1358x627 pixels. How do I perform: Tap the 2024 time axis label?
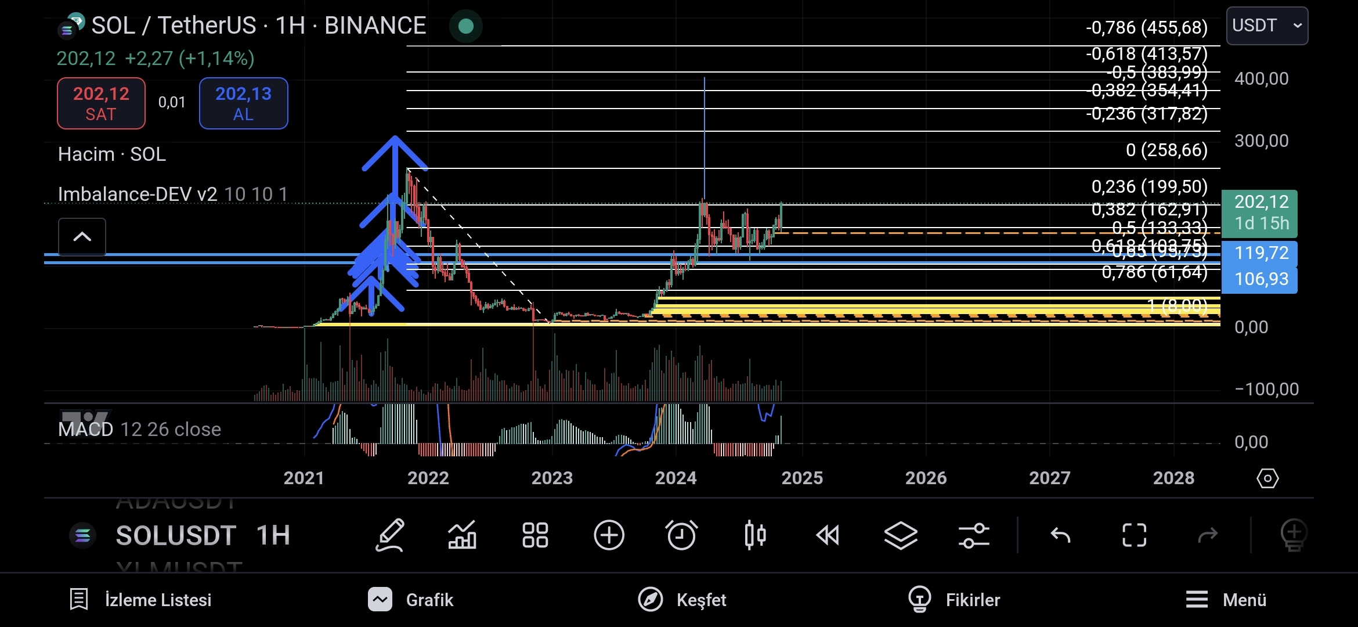point(676,478)
